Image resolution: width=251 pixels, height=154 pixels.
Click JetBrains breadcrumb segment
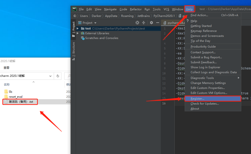(144, 16)
